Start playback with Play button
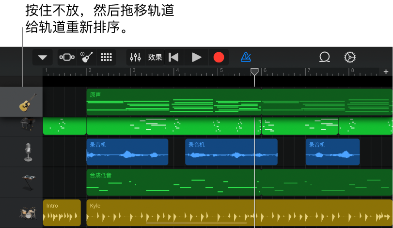Screen dimensions: 393x228 (x=196, y=57)
